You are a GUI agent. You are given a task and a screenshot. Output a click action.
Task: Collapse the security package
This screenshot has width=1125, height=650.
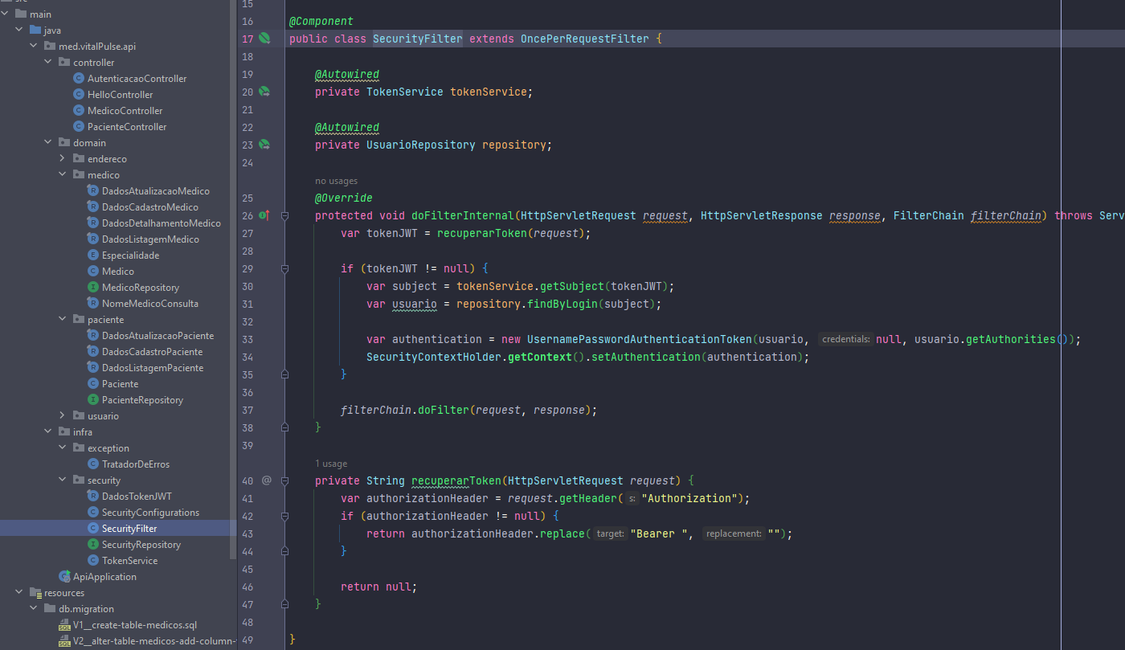click(x=62, y=480)
